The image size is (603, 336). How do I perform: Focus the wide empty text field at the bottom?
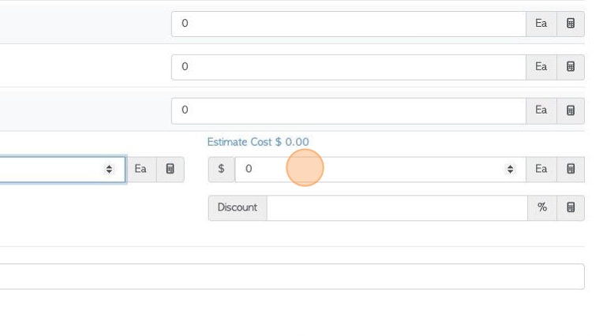click(291, 276)
